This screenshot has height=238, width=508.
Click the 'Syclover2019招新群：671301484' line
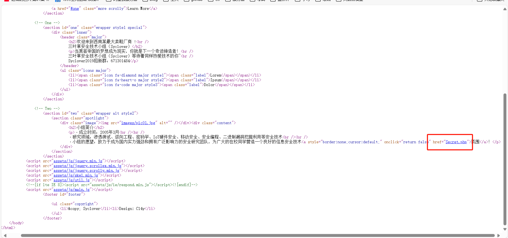click(x=103, y=61)
